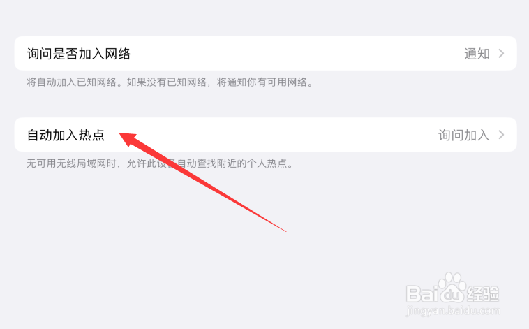The width and height of the screenshot is (529, 329).
Task: Open the 询问是否加入网络 setting
Action: pyautogui.click(x=265, y=53)
